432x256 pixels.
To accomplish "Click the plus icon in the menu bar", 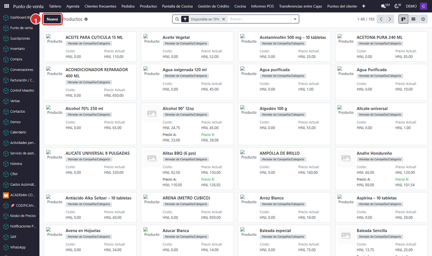I will pos(363,6).
